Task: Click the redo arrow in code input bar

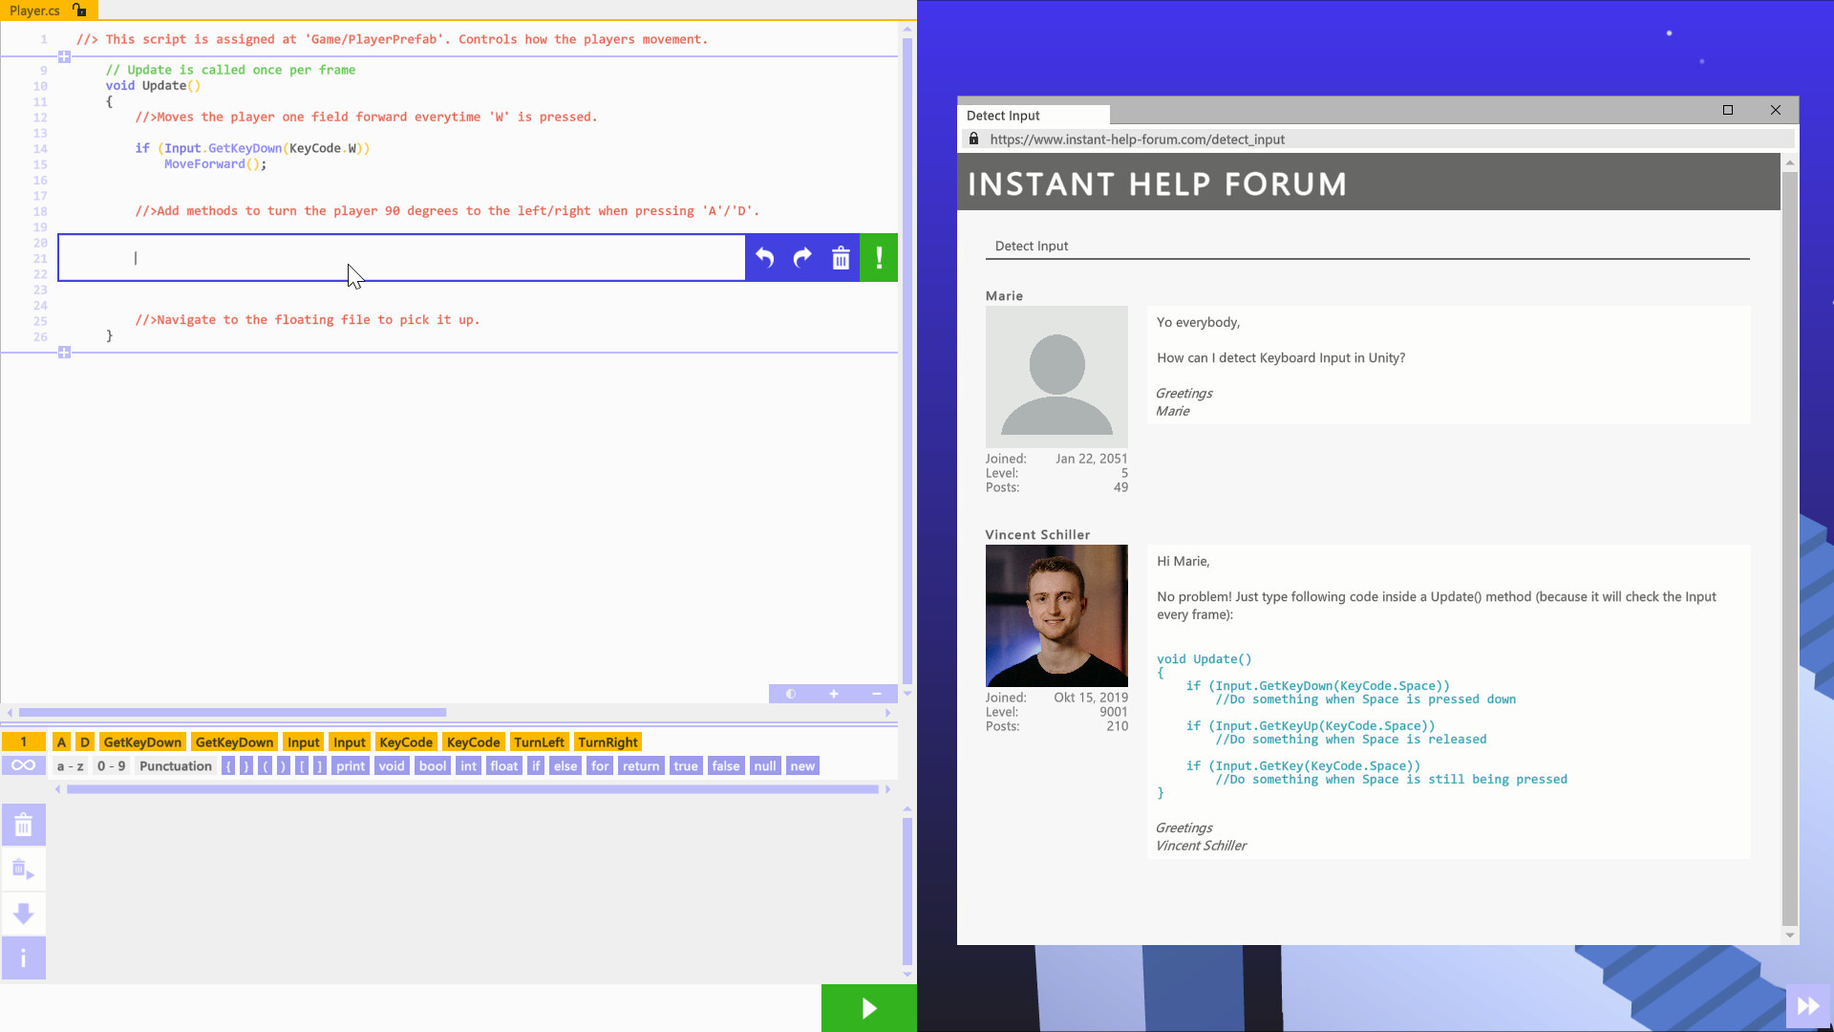Action: [802, 258]
